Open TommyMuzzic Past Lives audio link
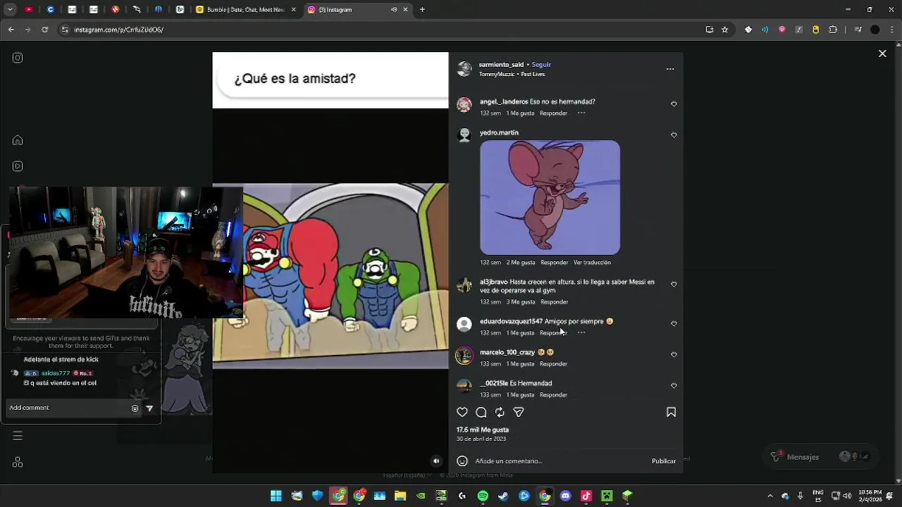The height and width of the screenshot is (507, 902). [x=512, y=74]
